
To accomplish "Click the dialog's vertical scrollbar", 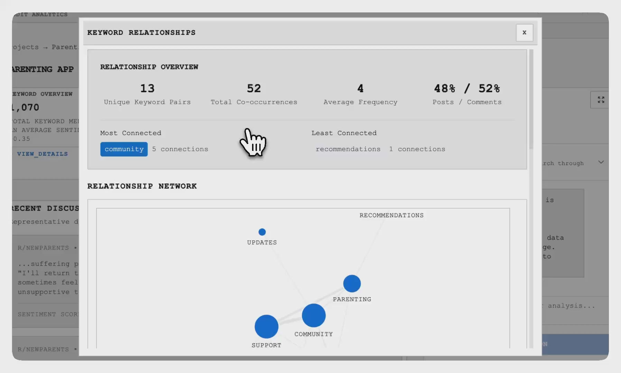I will tap(531, 100).
